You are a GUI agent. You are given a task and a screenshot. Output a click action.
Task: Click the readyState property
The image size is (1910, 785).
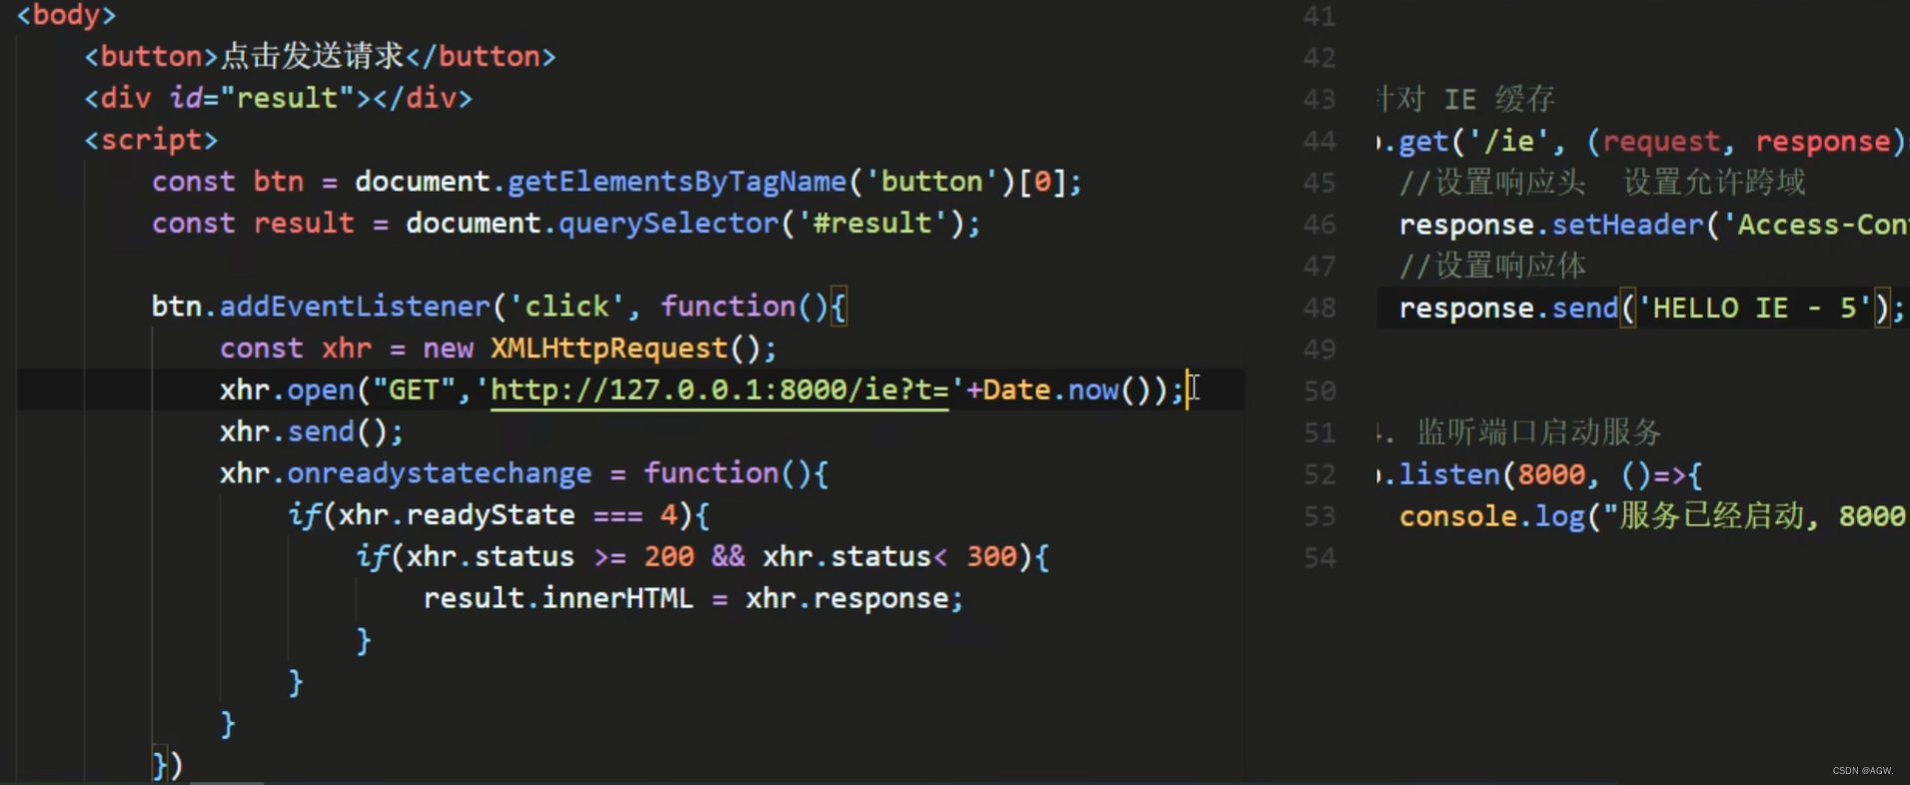(x=490, y=515)
